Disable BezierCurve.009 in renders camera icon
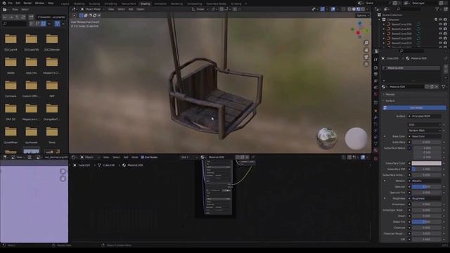Image resolution: width=450 pixels, height=253 pixels. click(x=445, y=38)
